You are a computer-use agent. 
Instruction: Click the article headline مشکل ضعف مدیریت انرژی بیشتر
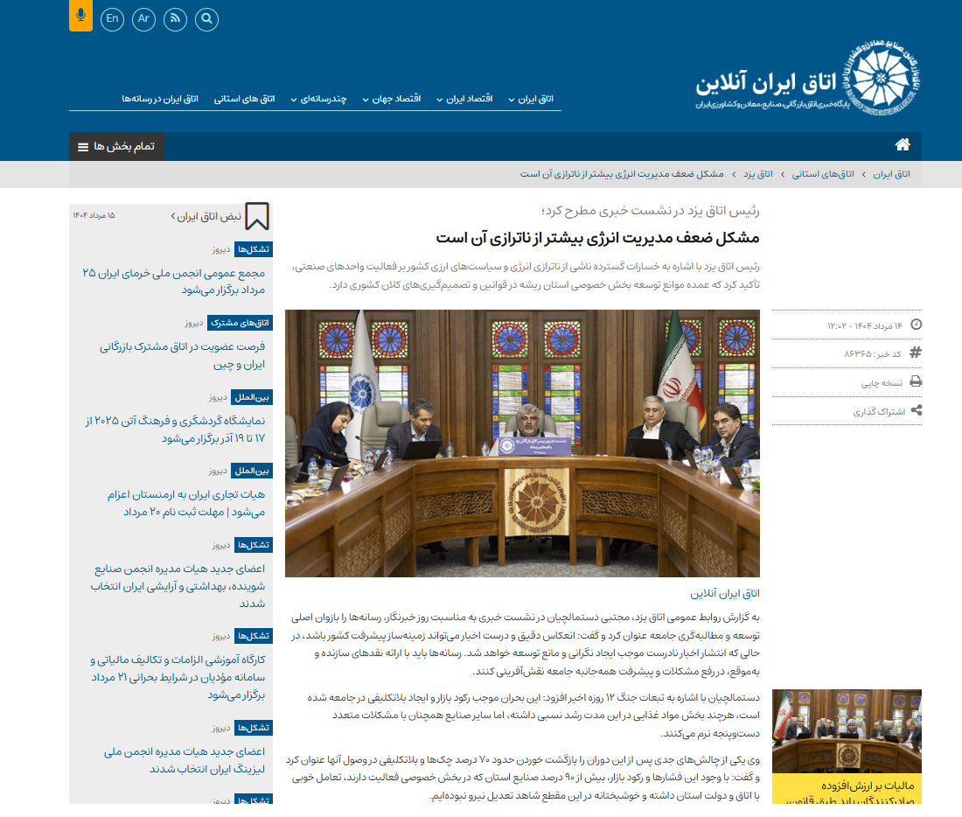click(597, 238)
